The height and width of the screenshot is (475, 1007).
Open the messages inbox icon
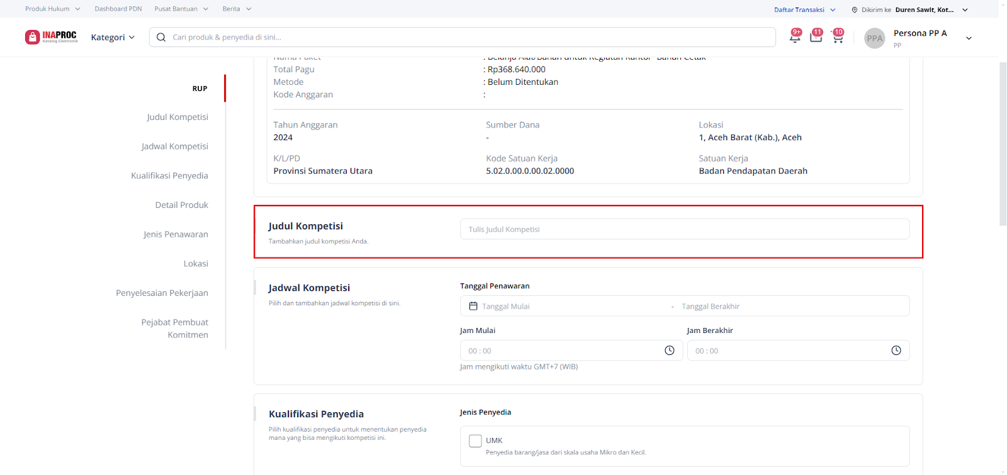816,38
